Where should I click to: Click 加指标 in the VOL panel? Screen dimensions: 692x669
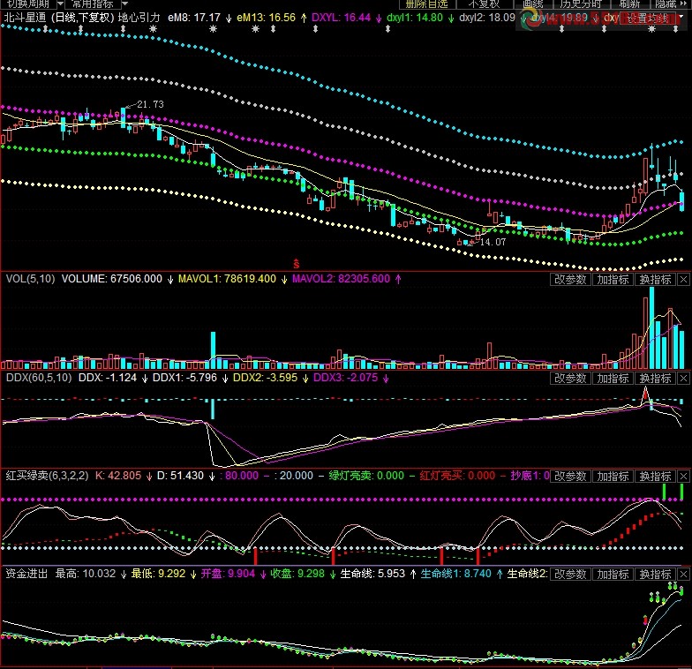613,279
